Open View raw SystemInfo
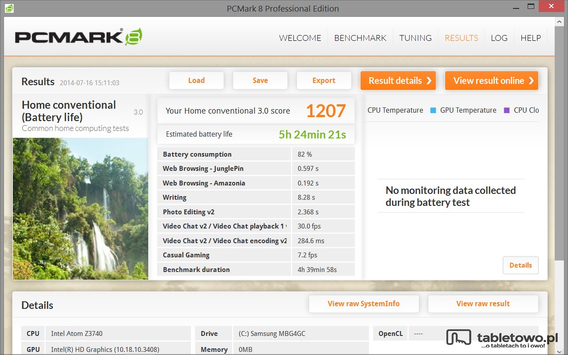 pyautogui.click(x=363, y=304)
